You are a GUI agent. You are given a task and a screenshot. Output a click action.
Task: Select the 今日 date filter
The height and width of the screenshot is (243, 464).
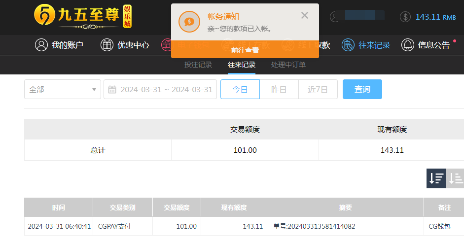pyautogui.click(x=240, y=89)
